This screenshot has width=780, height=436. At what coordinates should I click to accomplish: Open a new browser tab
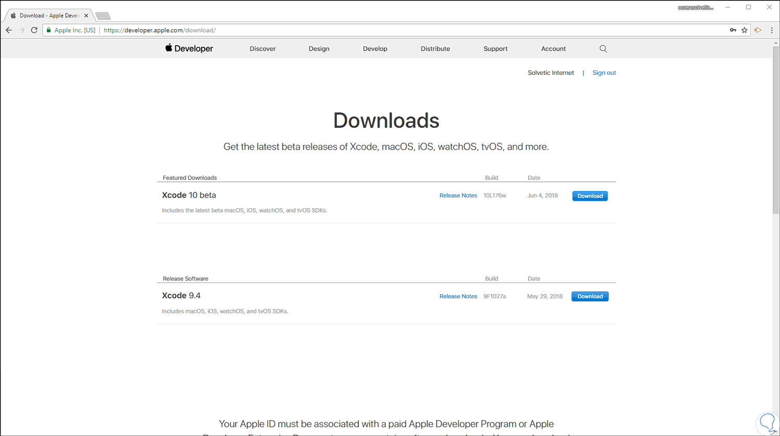click(x=103, y=16)
